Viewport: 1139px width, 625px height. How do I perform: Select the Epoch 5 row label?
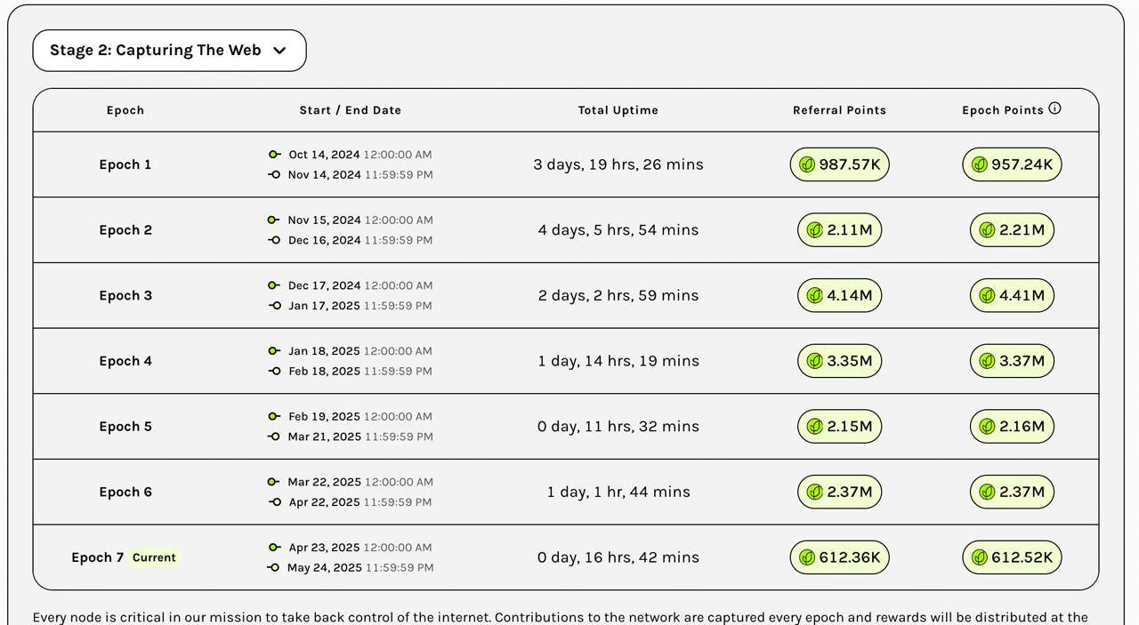pyautogui.click(x=125, y=427)
